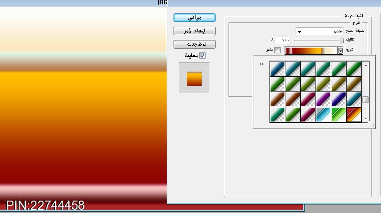Click the gradient picker dropdown arrow
Viewport: 381px width, 213px height.
pos(340,51)
